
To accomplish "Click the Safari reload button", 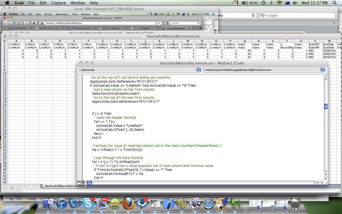I will (253, 16).
